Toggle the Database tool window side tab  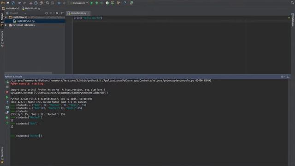coord(293,20)
